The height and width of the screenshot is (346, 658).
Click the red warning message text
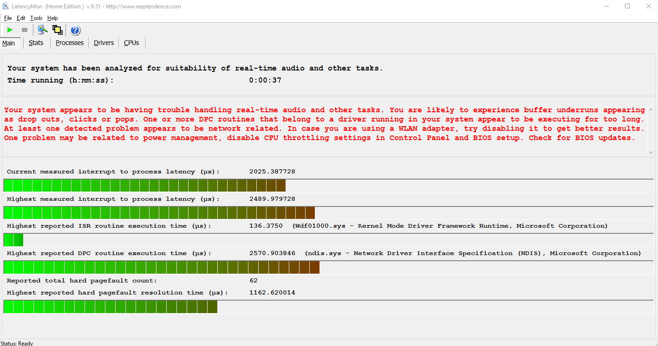[x=324, y=124]
